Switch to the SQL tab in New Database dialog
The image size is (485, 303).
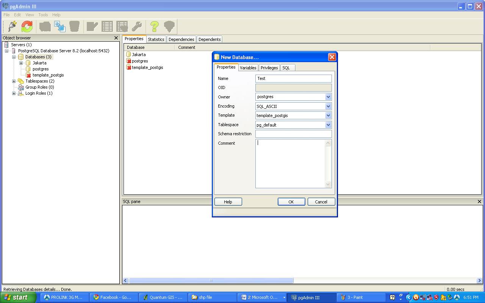point(287,67)
